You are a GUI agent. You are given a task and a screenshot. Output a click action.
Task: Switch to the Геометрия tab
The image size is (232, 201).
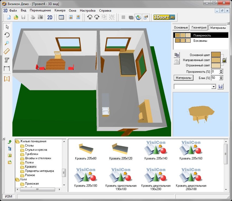pos(199,28)
